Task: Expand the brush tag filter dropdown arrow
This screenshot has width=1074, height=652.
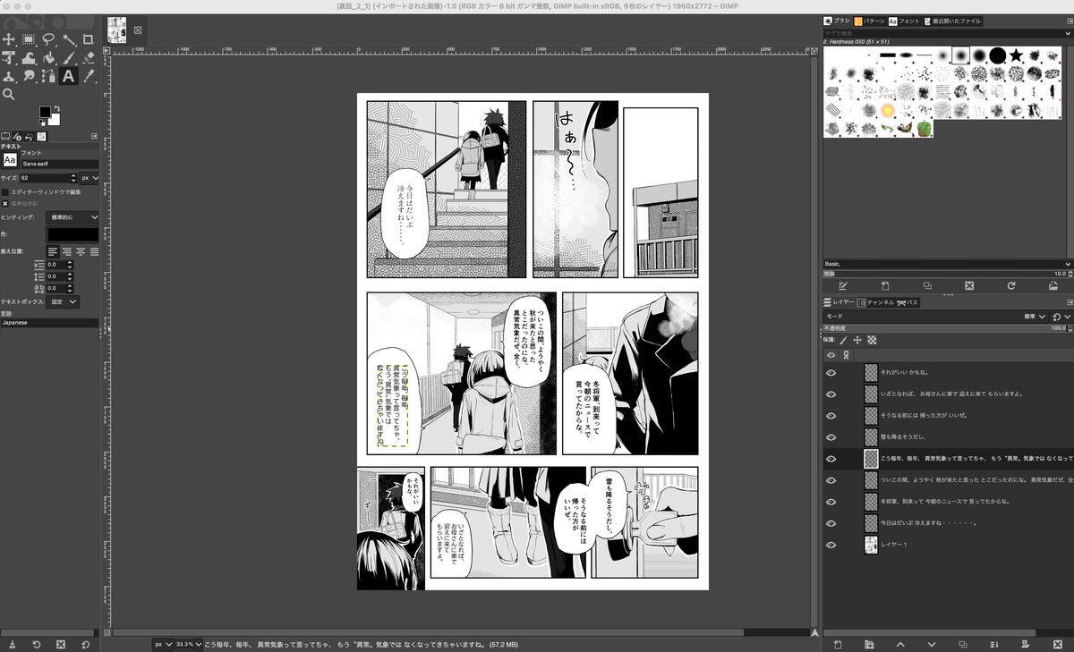Action: 1070,33
